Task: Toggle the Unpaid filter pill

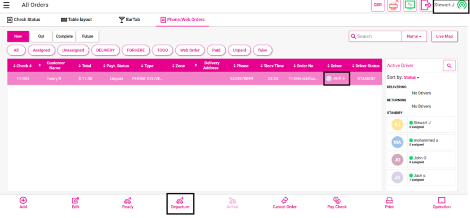Action: [240, 50]
